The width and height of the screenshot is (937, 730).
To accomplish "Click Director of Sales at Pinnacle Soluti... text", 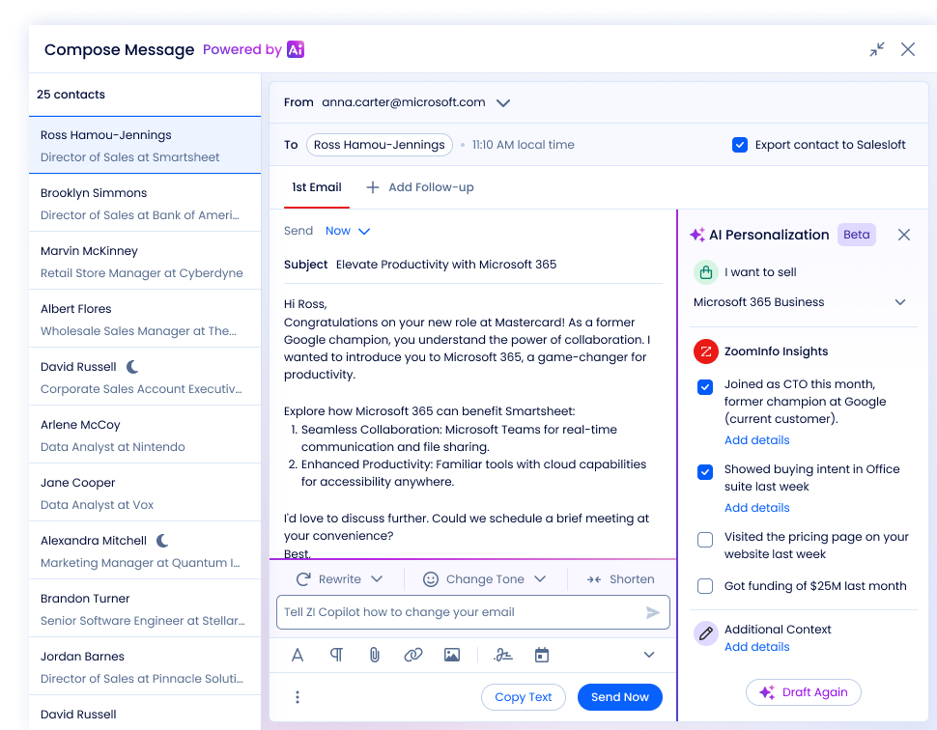I will click(142, 679).
